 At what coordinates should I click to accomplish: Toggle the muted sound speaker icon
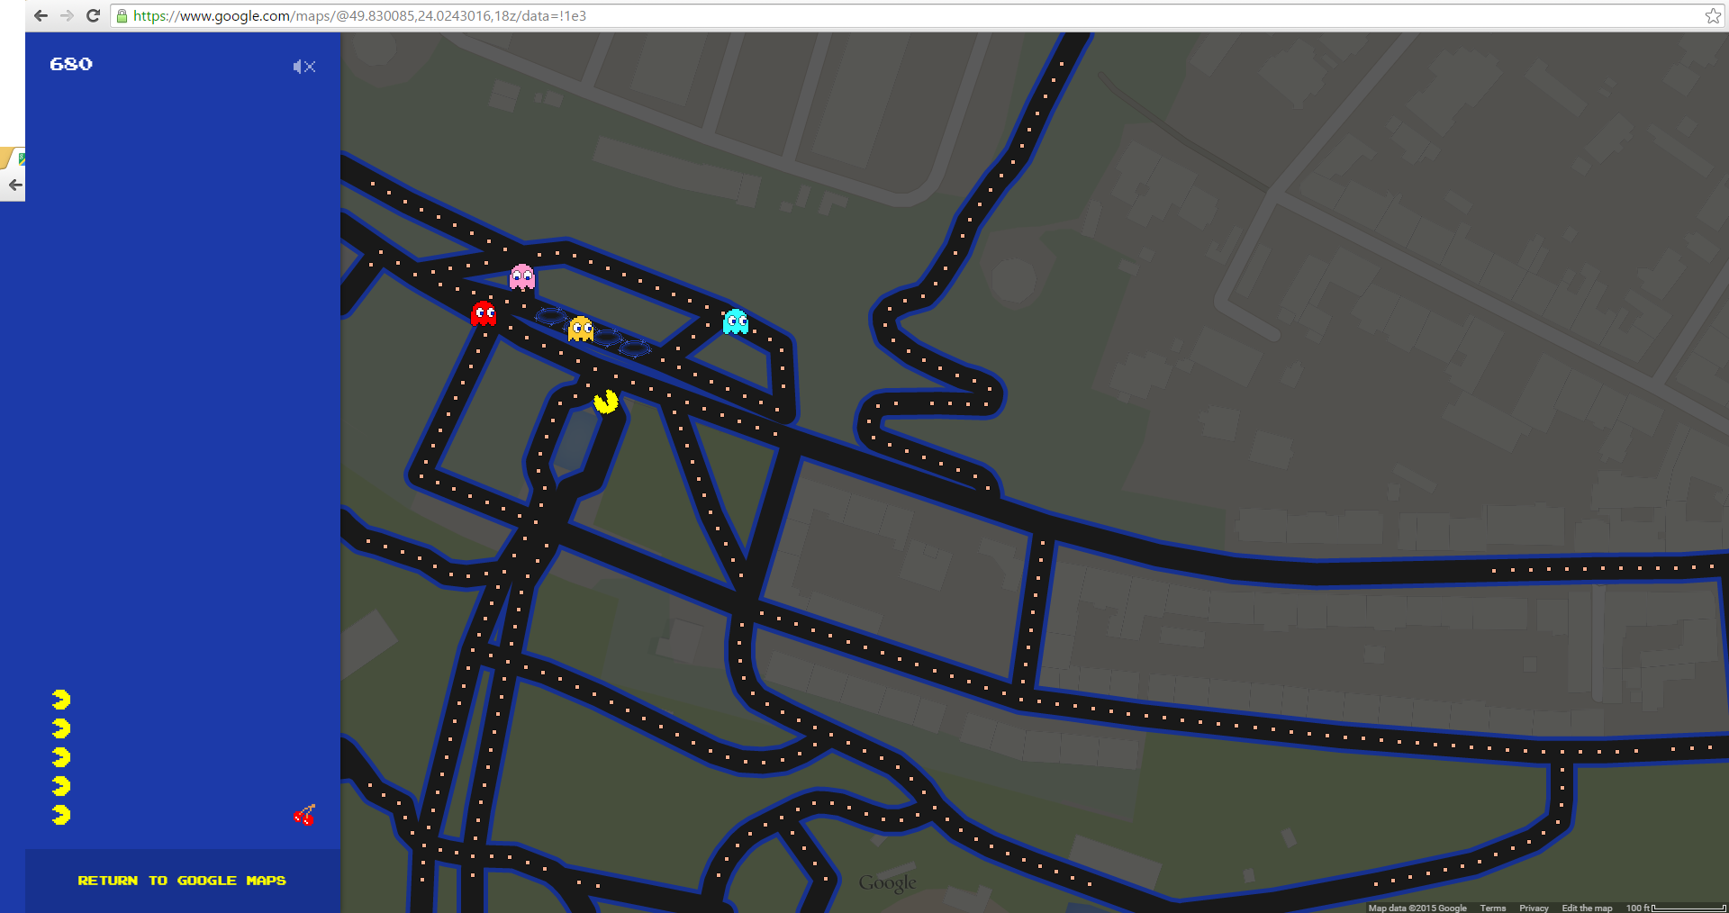pyautogui.click(x=304, y=67)
